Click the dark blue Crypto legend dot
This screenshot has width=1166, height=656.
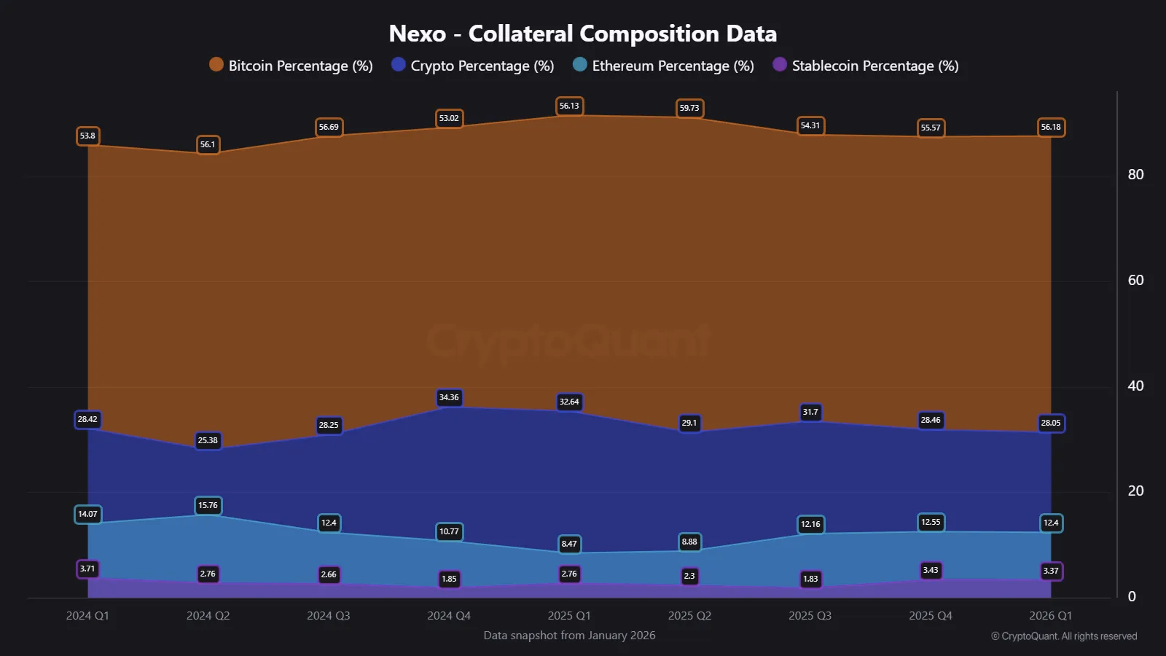[398, 64]
